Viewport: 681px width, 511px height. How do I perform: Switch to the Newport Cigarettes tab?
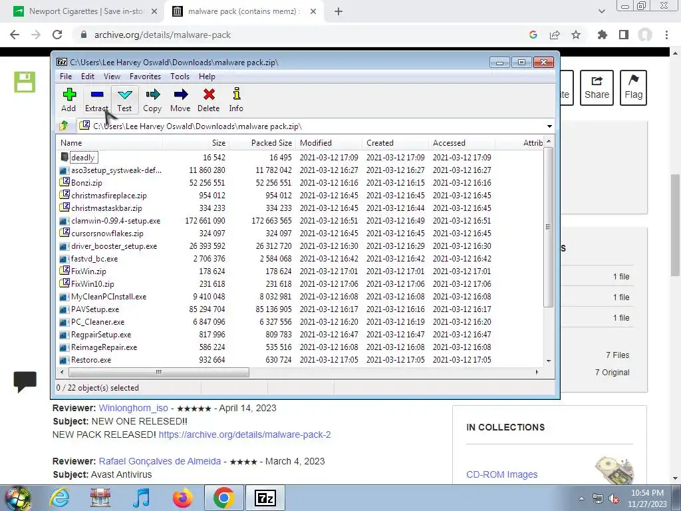tap(86, 11)
